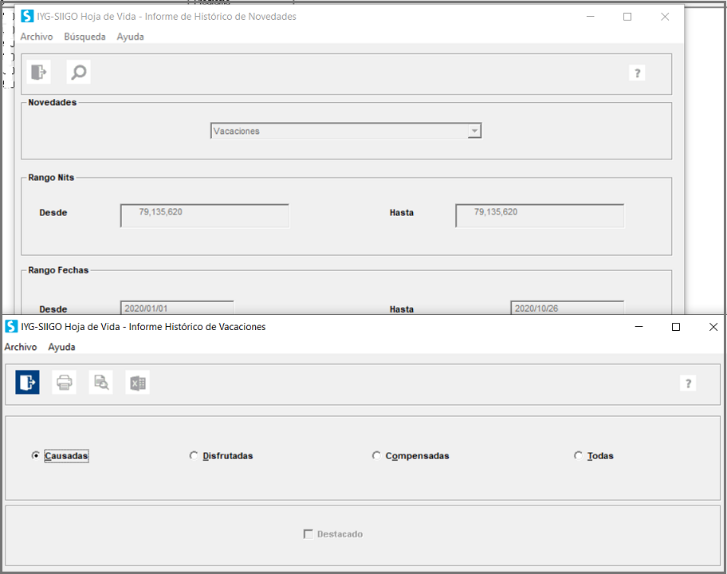Toggle the Destacado checkbox
This screenshot has height=574, width=727.
(308, 534)
